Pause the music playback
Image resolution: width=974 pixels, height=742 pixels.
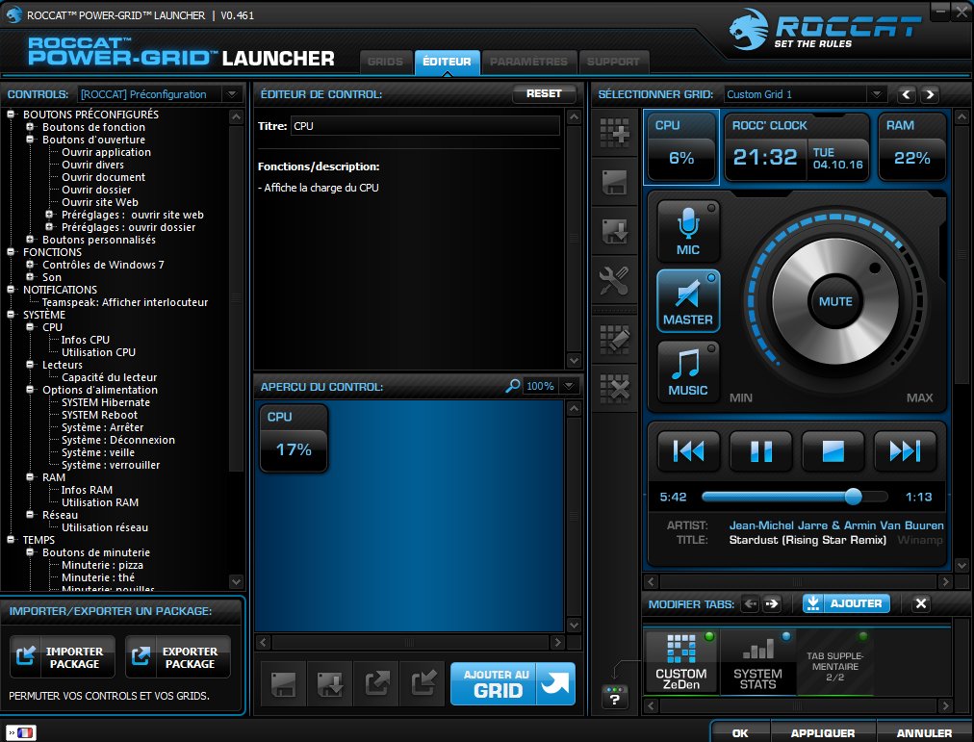point(760,450)
